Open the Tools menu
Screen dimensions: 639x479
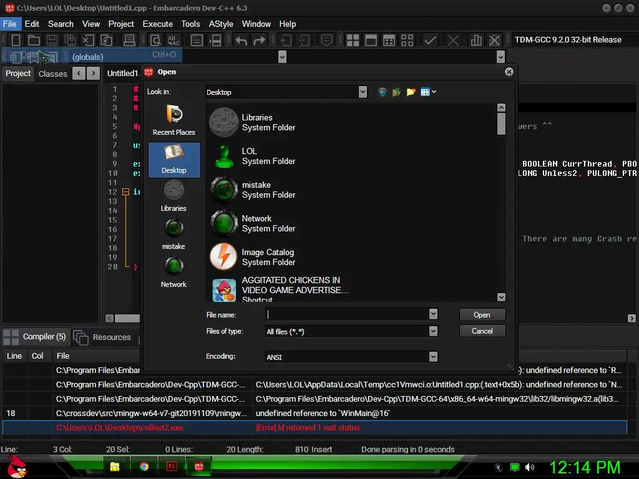191,24
